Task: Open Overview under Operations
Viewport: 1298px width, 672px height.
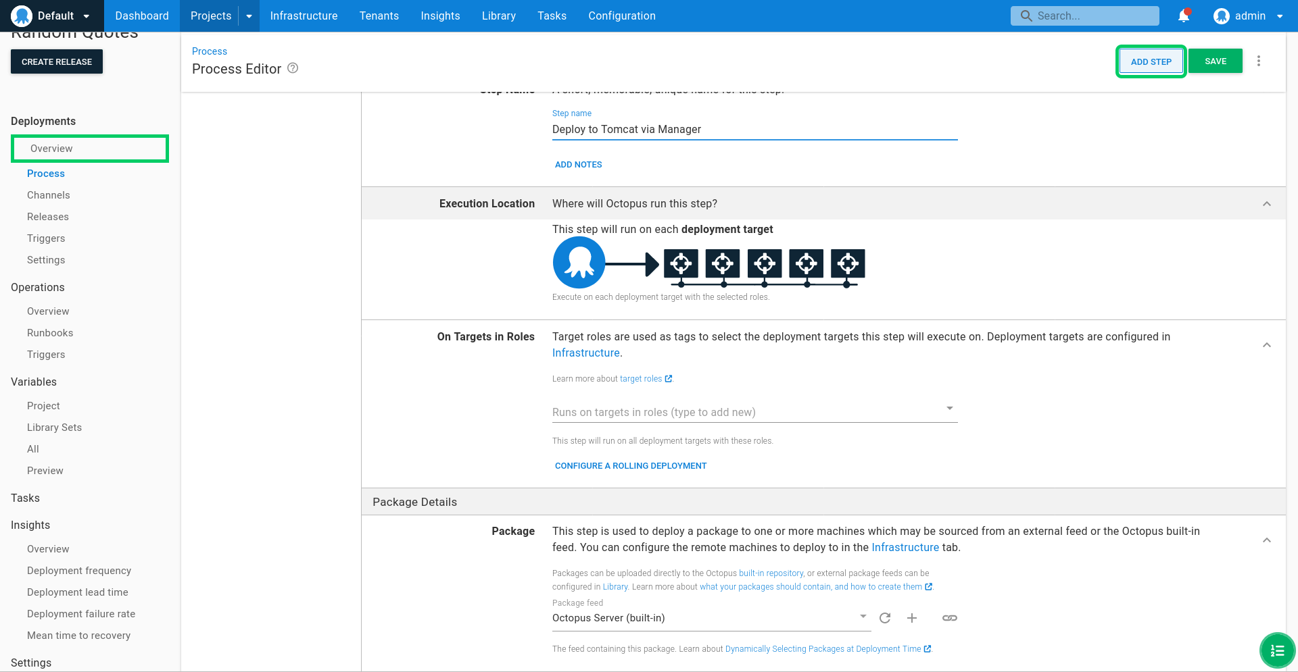Action: point(48,311)
